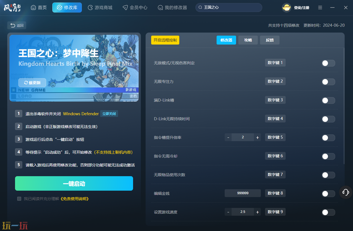Image resolution: width=353 pixels, height=231 pixels.
Task: Decrease 设置游戏速度 with minus button
Action: 228,212
